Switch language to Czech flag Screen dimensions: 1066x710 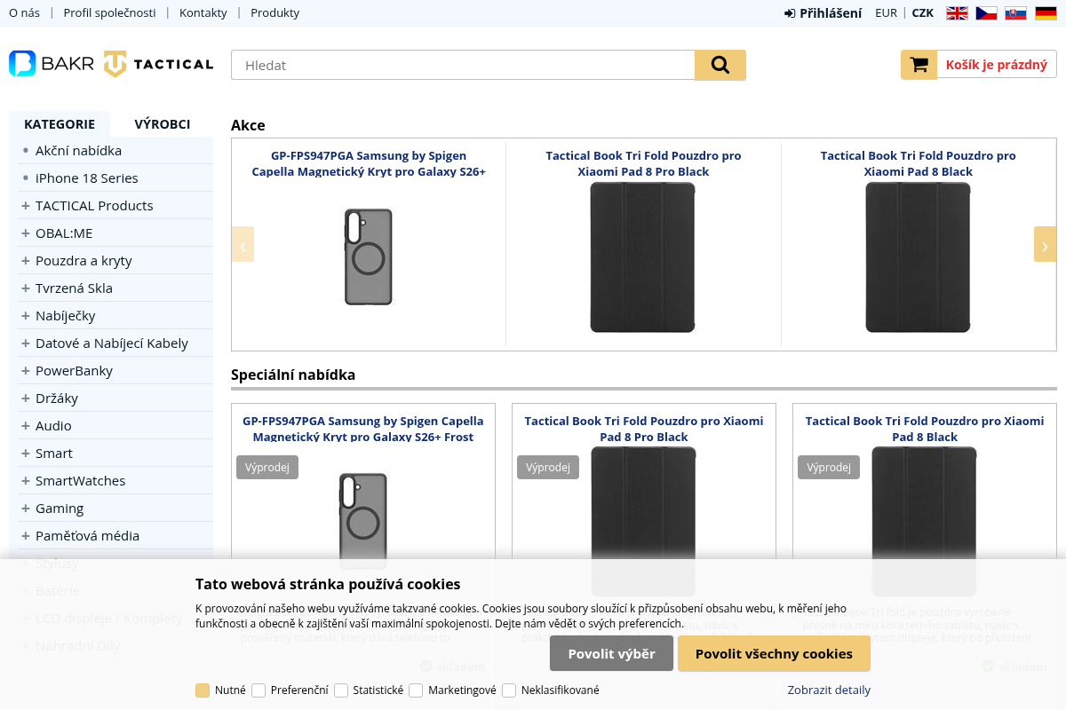click(x=986, y=13)
